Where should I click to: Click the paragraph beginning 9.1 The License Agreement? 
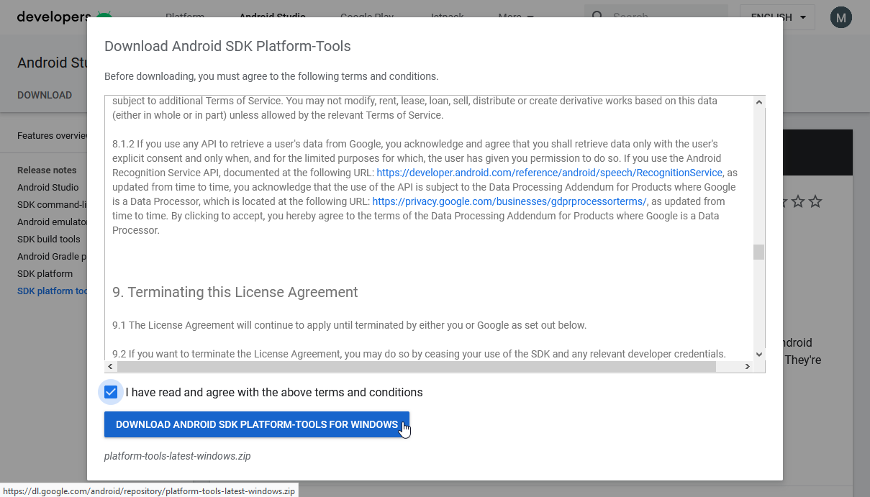[350, 325]
